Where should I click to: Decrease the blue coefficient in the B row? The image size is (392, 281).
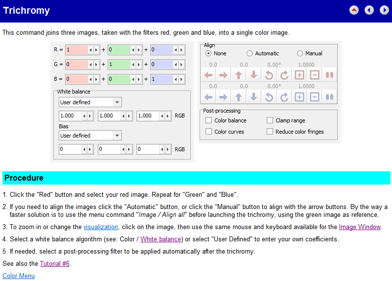click(176, 79)
